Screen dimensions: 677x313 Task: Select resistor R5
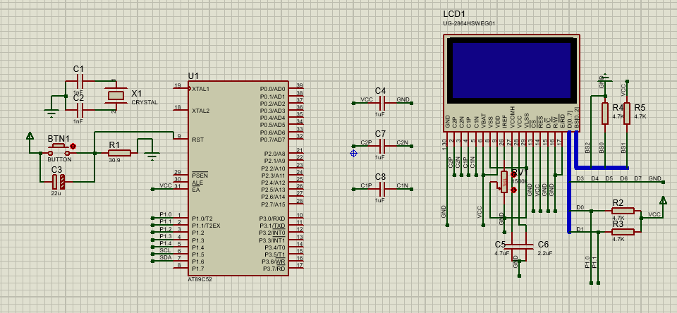click(x=627, y=113)
